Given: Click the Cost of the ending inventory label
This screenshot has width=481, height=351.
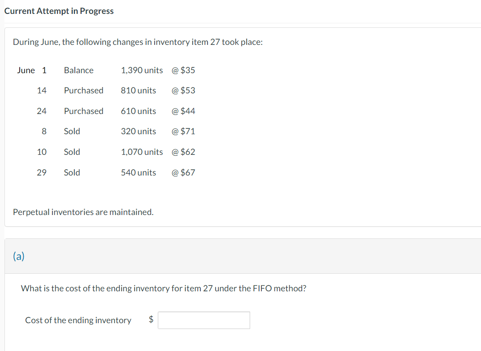Looking at the screenshot, I should [78, 320].
